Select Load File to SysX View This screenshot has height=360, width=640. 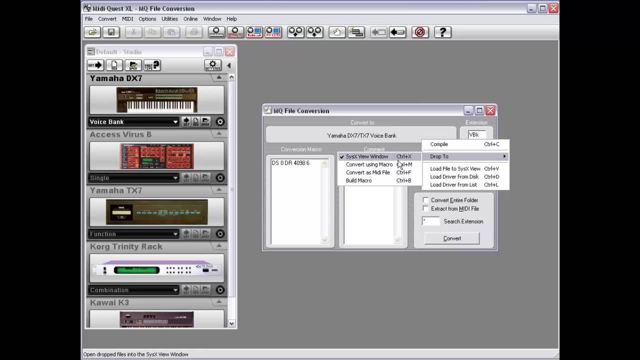pyautogui.click(x=465, y=168)
